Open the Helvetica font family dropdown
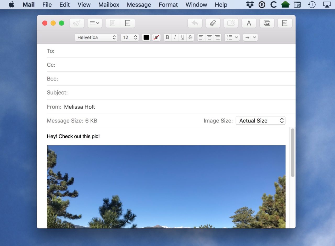335x246 pixels. [96, 38]
